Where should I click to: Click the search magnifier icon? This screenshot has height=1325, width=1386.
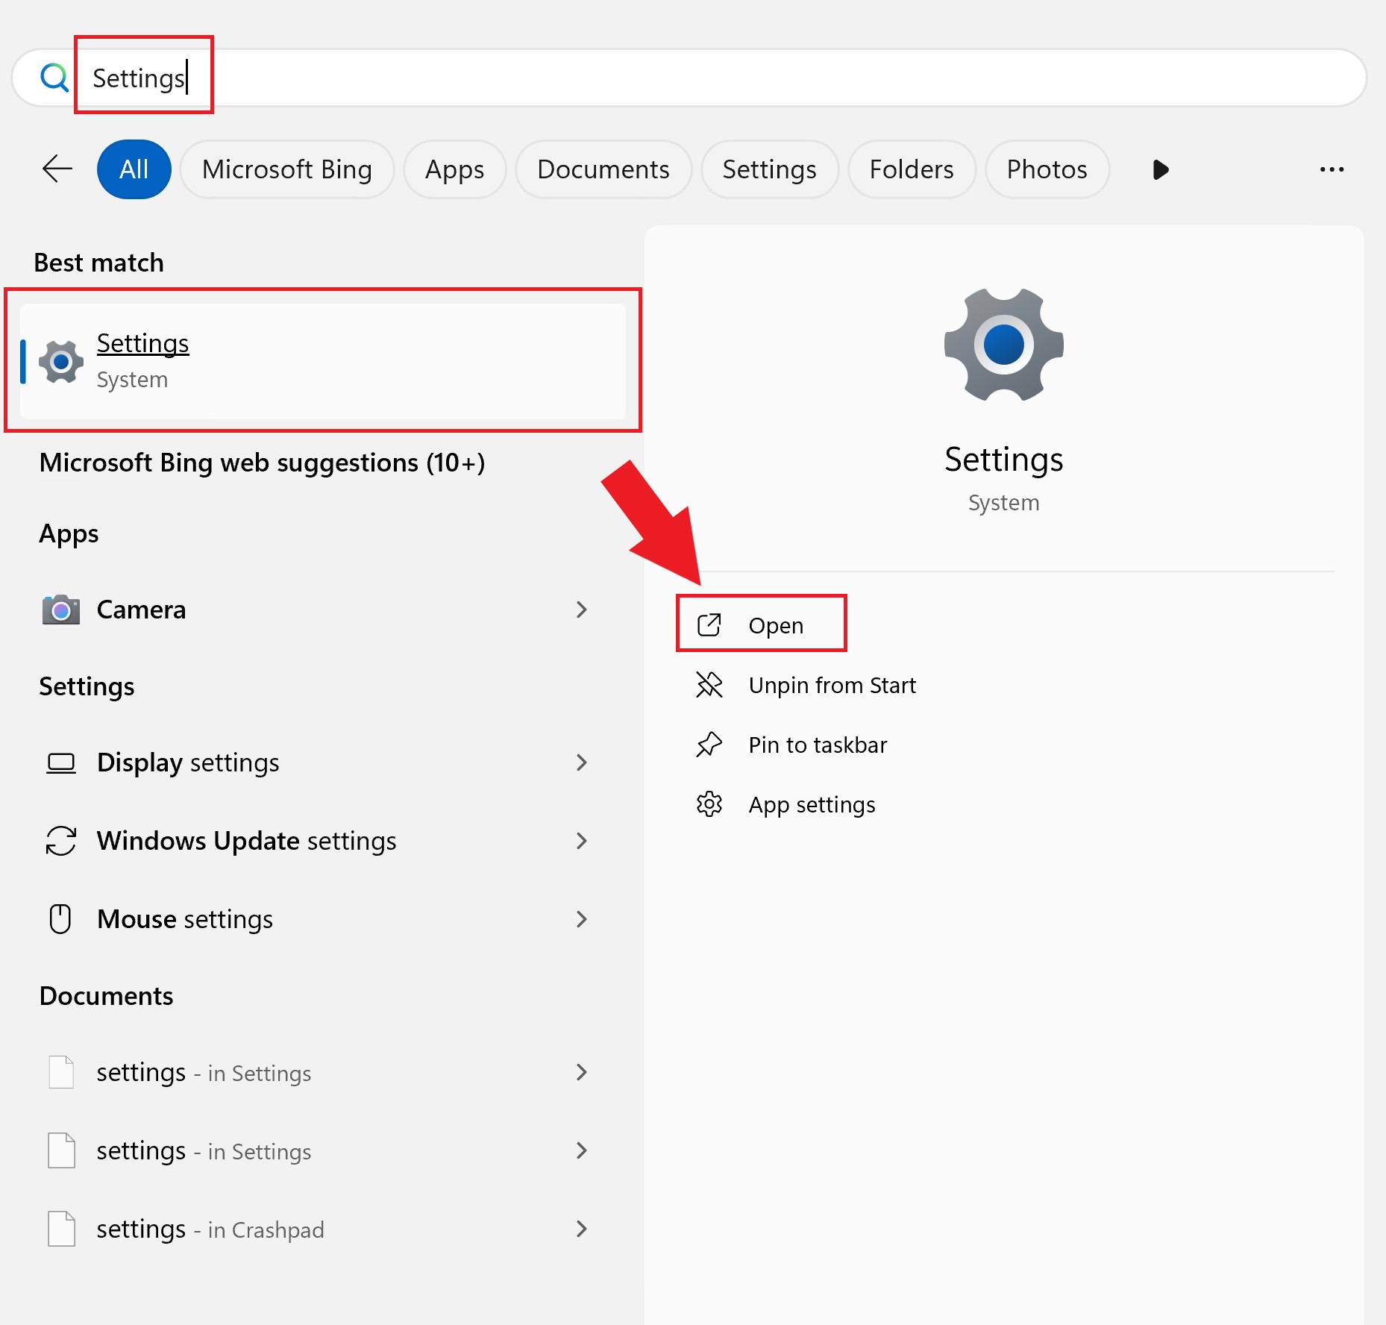(54, 77)
